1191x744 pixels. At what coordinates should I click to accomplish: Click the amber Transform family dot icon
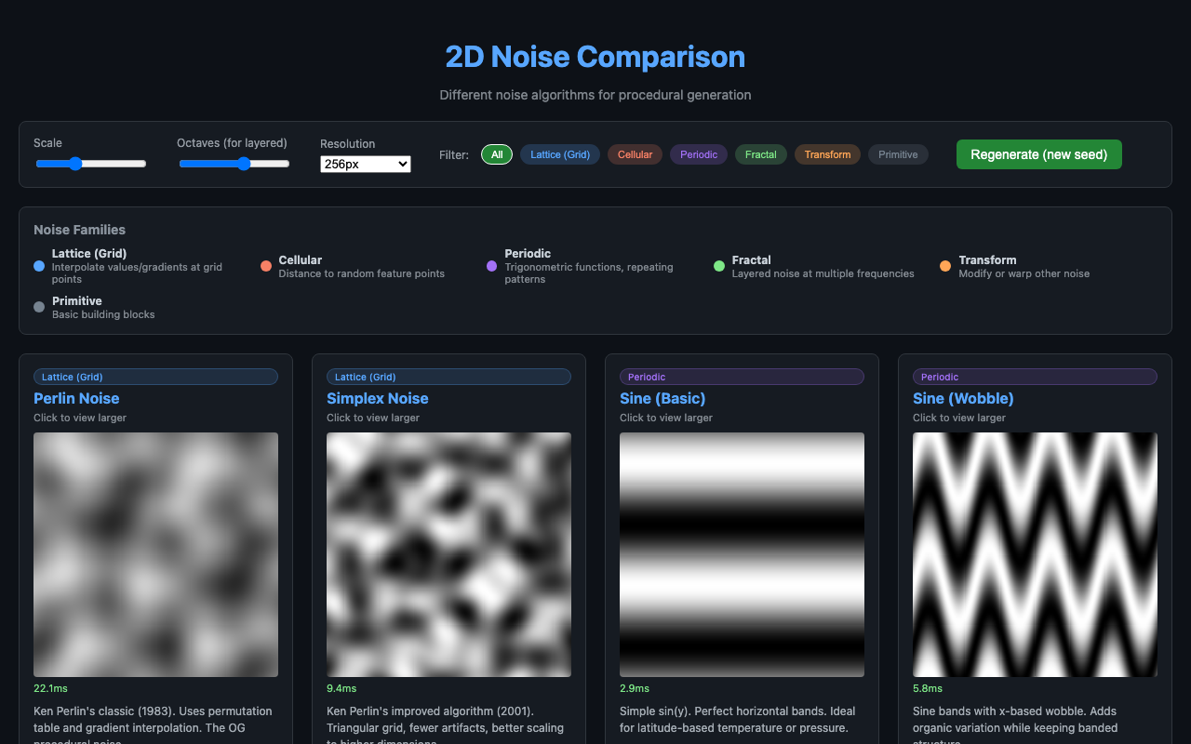click(x=944, y=266)
